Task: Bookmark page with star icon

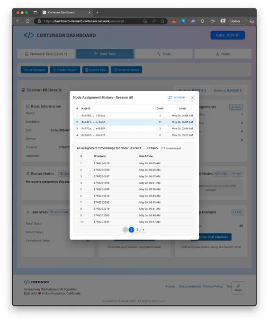Action: pos(162,21)
